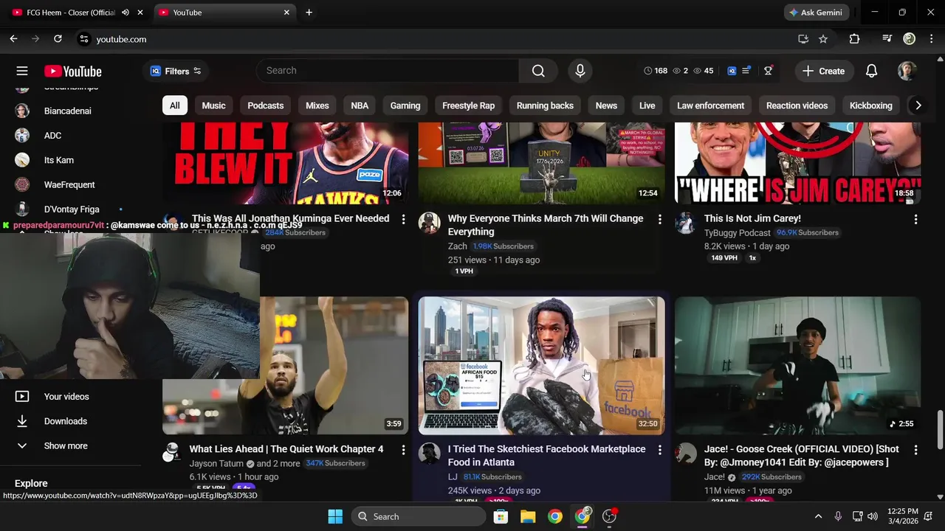The height and width of the screenshot is (531, 945).
Task: Start voice search with the microphone icon
Action: point(580,71)
